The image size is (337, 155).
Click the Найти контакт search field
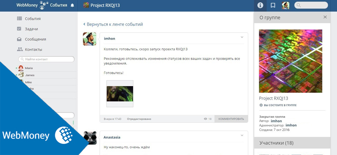tap(46, 59)
